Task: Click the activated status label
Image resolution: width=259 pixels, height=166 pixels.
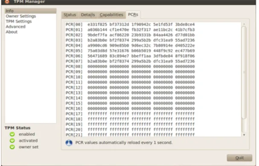Action: point(28,140)
